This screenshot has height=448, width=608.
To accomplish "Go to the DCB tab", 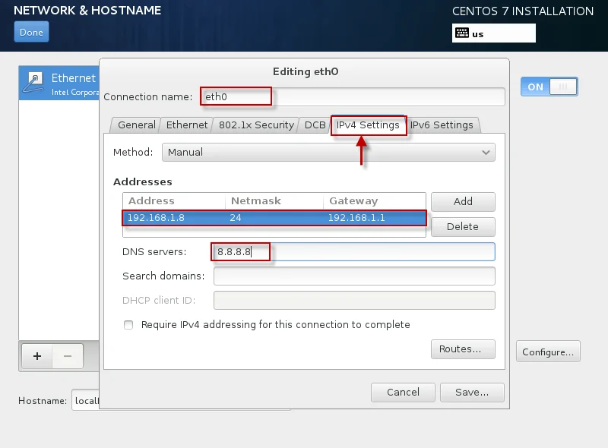I will (x=315, y=125).
